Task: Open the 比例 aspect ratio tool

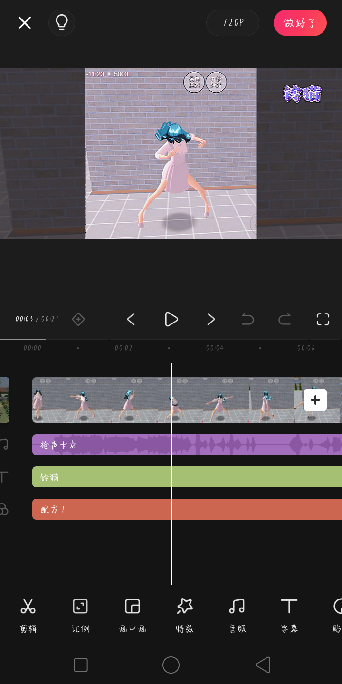Action: [x=80, y=615]
